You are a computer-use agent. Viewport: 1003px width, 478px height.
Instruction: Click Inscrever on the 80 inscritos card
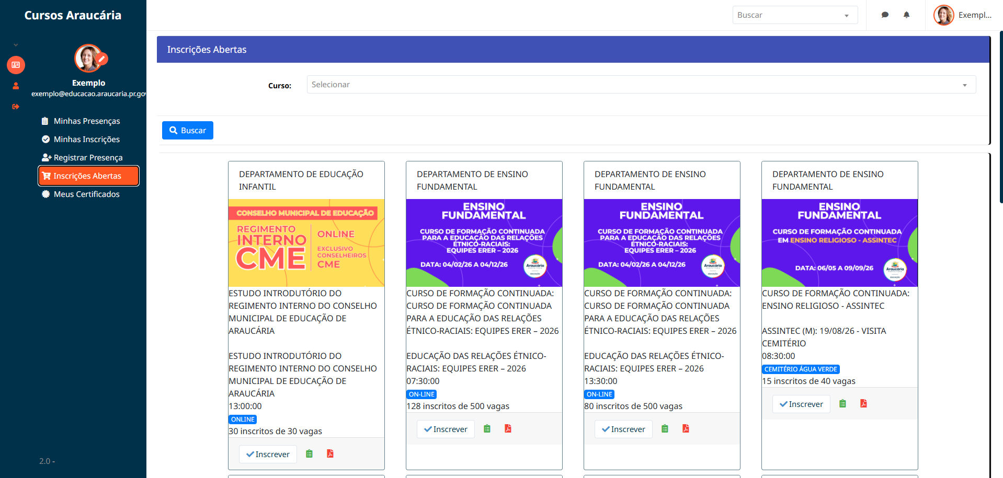pos(623,429)
